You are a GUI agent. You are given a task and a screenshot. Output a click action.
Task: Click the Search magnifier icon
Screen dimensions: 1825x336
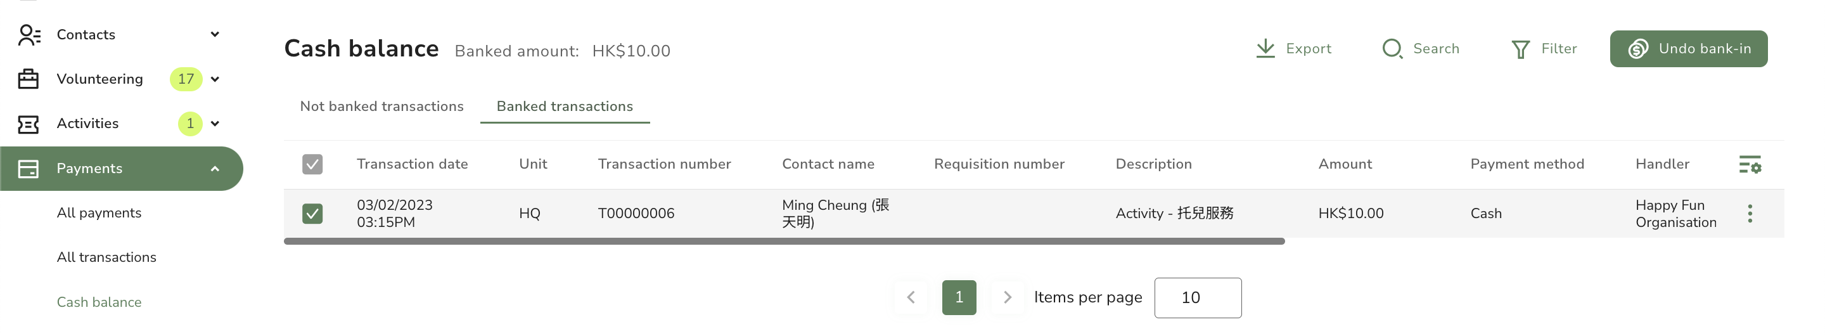1392,49
